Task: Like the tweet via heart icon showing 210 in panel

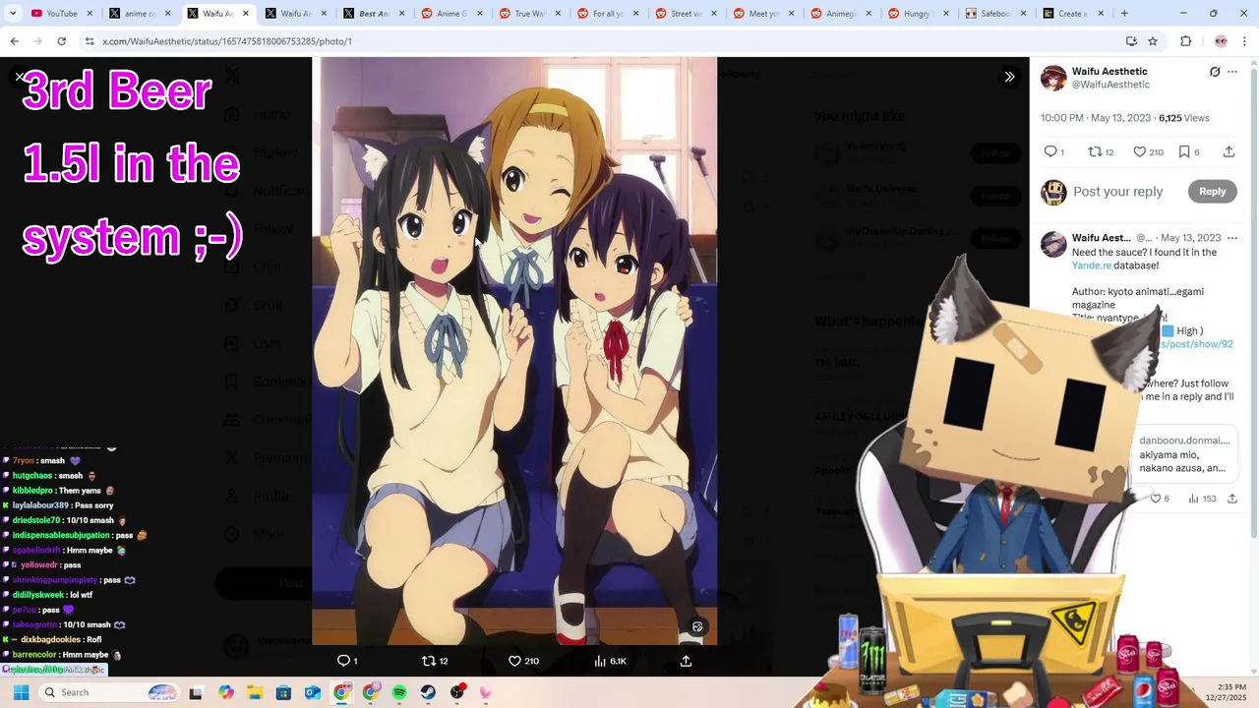Action: 1139,151
